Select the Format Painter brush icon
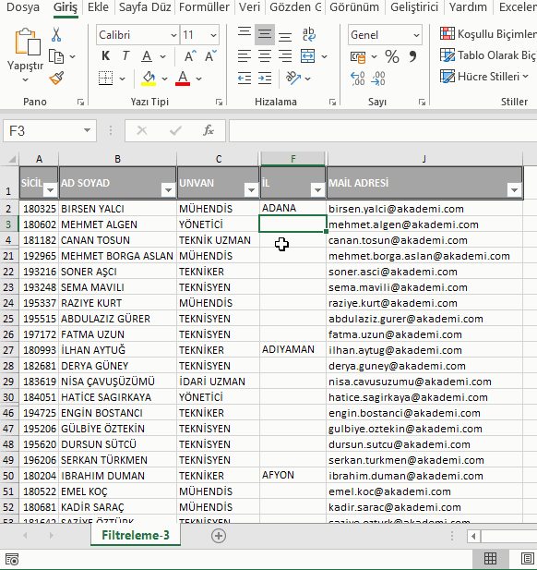Viewport: 537px width, 570px height. 56,78
